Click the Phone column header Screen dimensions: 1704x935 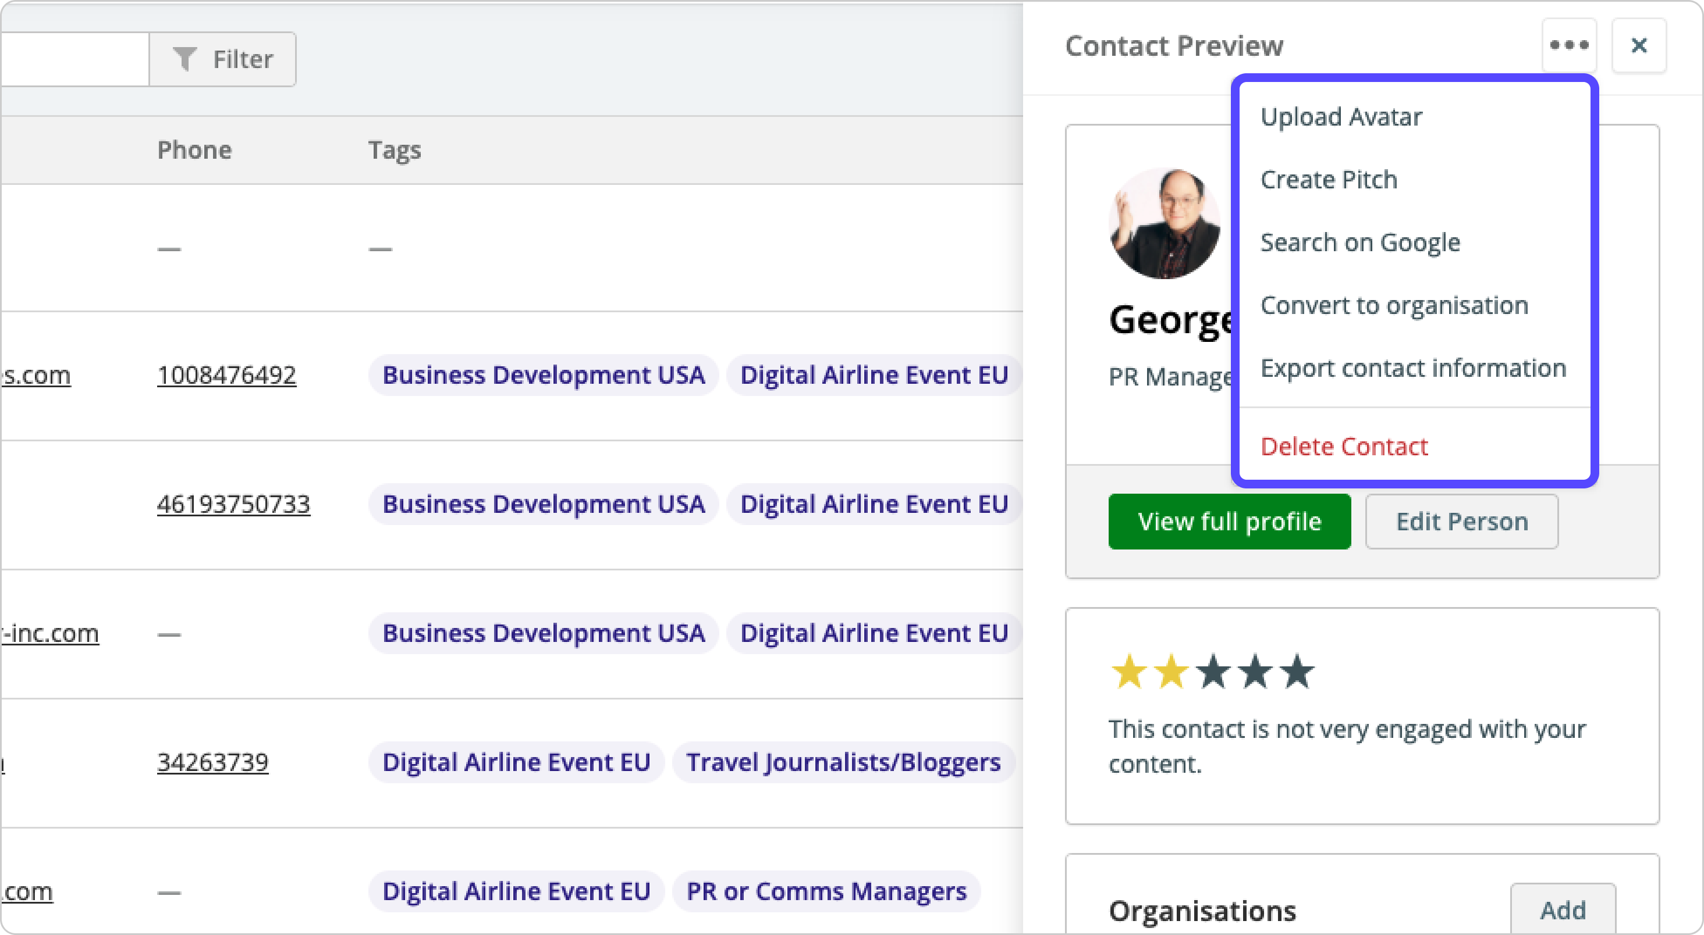194,150
